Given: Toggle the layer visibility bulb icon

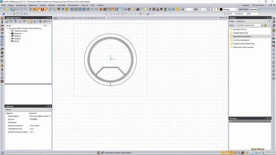Looking at the screenshot, I should [x=215, y=9].
